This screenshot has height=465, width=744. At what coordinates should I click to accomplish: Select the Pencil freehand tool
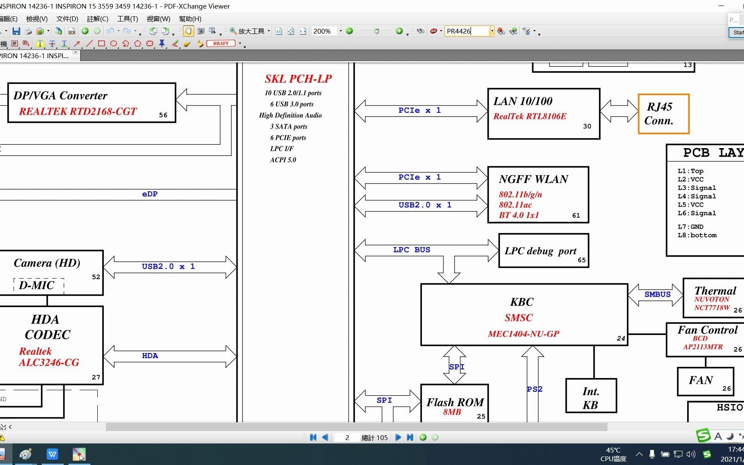pos(175,43)
